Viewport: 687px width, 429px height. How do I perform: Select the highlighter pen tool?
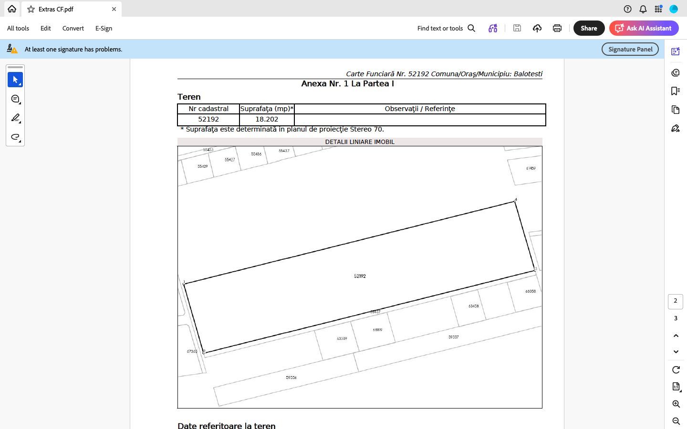(x=15, y=118)
